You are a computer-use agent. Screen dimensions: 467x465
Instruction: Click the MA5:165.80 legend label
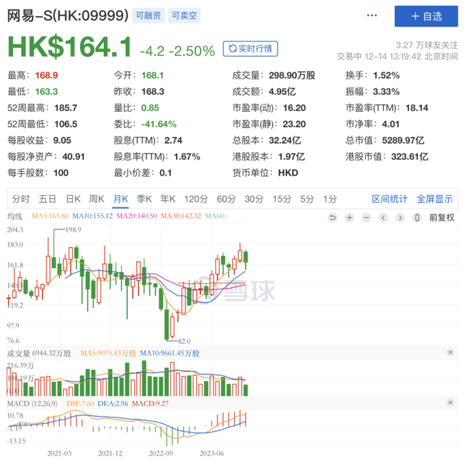50,216
